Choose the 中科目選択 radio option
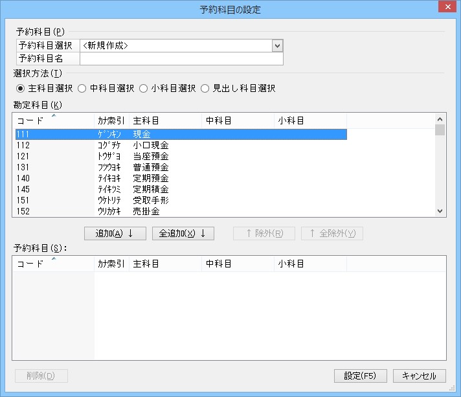The image size is (461, 397). 82,88
